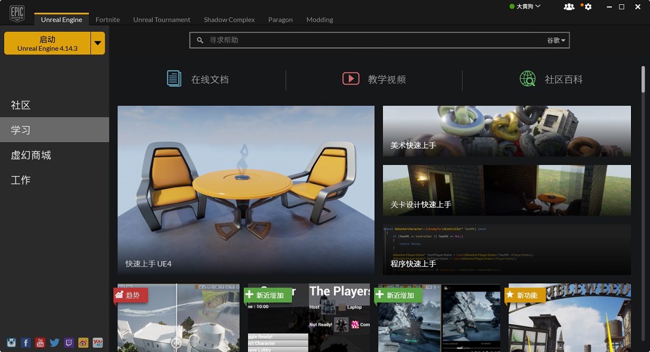The width and height of the screenshot is (650, 352).
Task: Open Instagram social link icon
Action: (12, 342)
